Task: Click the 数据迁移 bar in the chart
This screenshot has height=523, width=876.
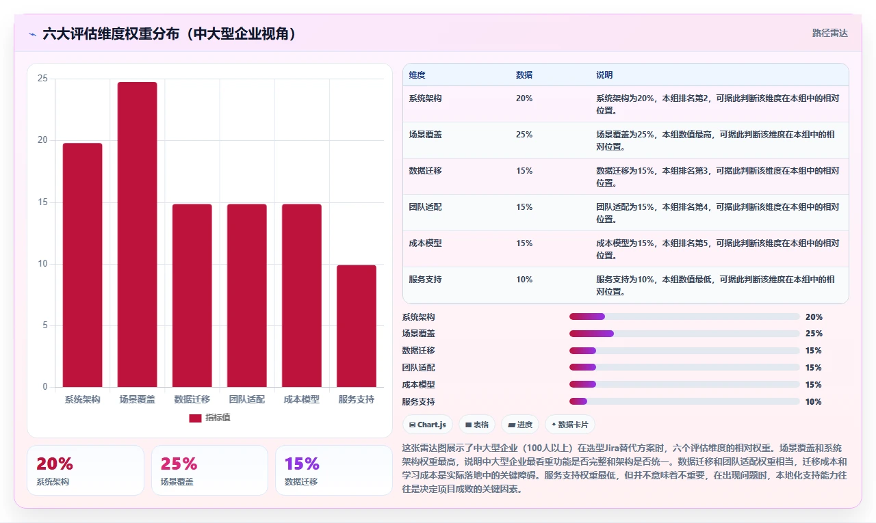Action: 192,295
